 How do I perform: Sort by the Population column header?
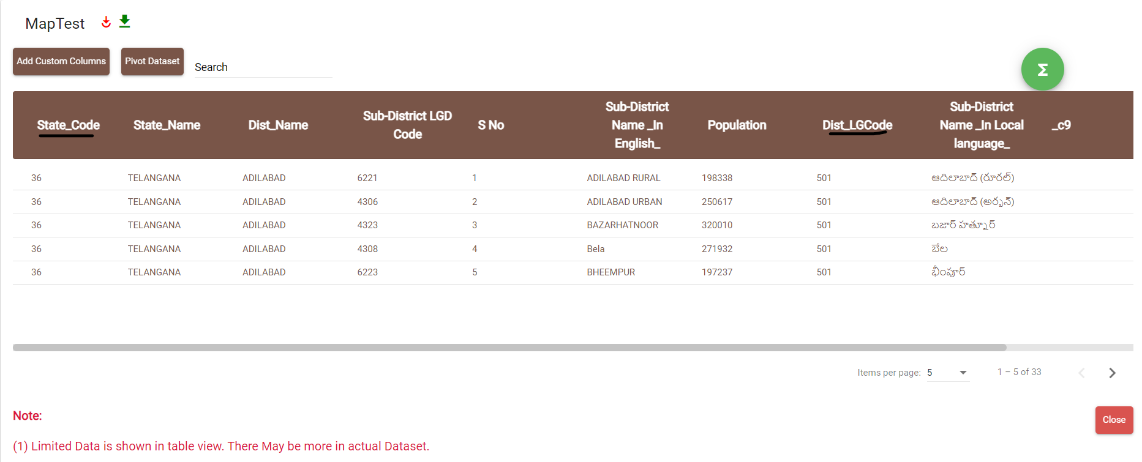[737, 125]
